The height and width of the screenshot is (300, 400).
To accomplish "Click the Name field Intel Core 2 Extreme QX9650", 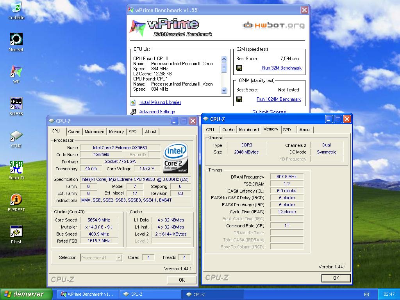I will (x=120, y=148).
